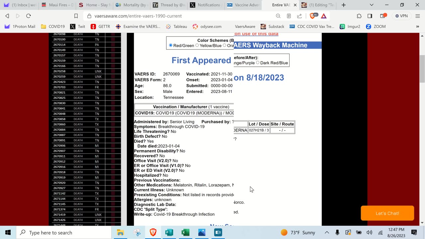Image resolution: width=425 pixels, height=239 pixels.
Task: Open a new tab with plus button
Action: 344,5
